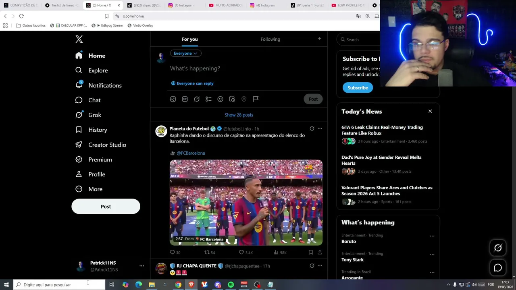Image resolution: width=516 pixels, height=290 pixels.
Task: Open Creator Studio in the sidebar
Action: [x=101, y=145]
